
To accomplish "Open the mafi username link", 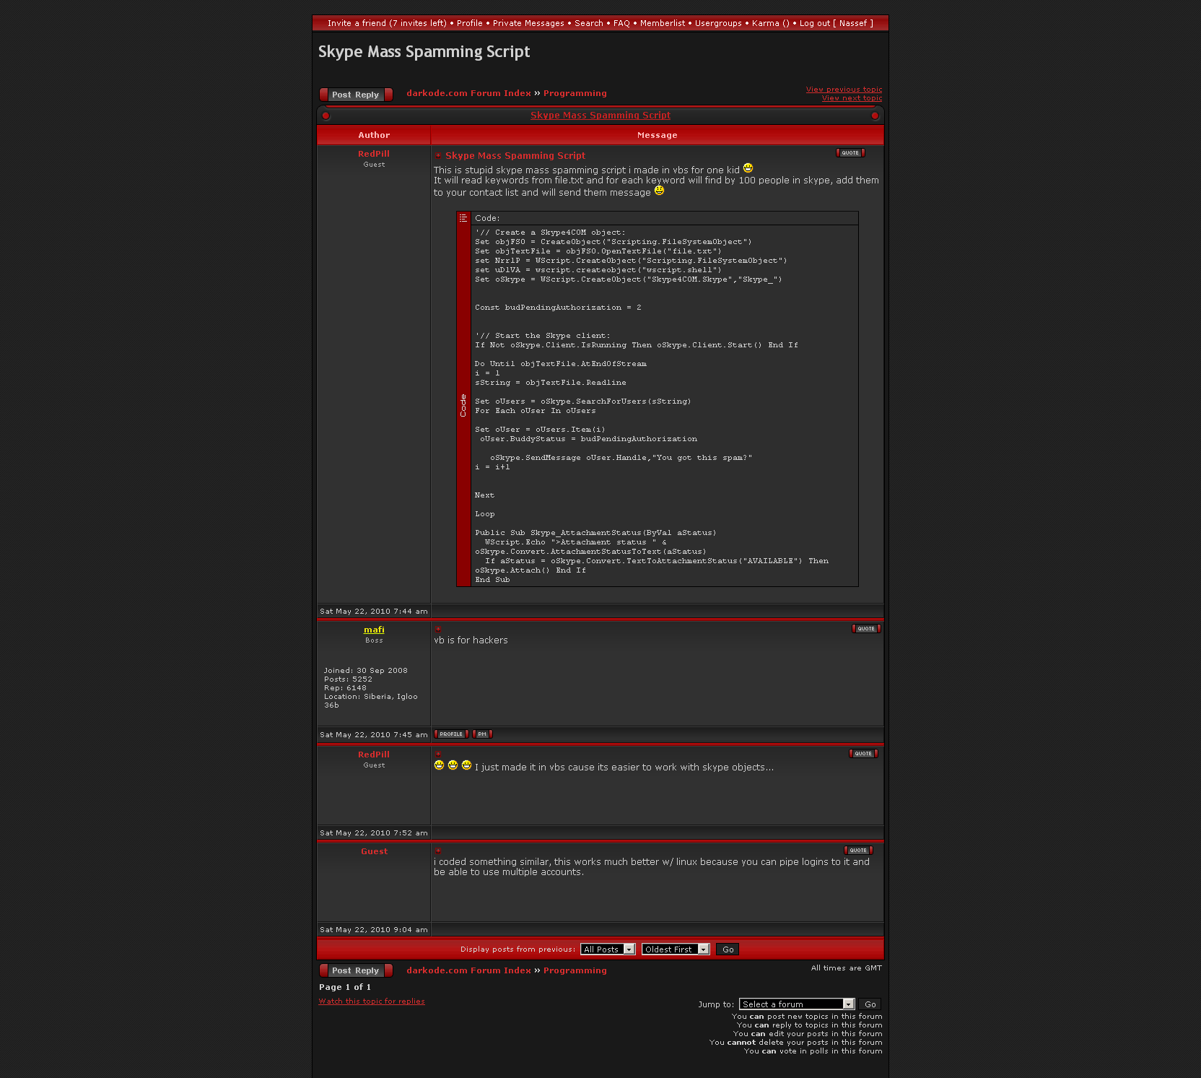I will (x=374, y=630).
